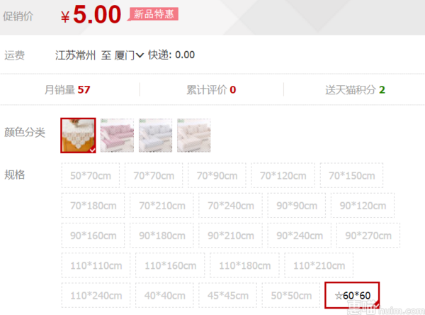Screen dimensions: 425x315
Task: Open the 厦门 shipping destination dropdown
Action: (128, 55)
